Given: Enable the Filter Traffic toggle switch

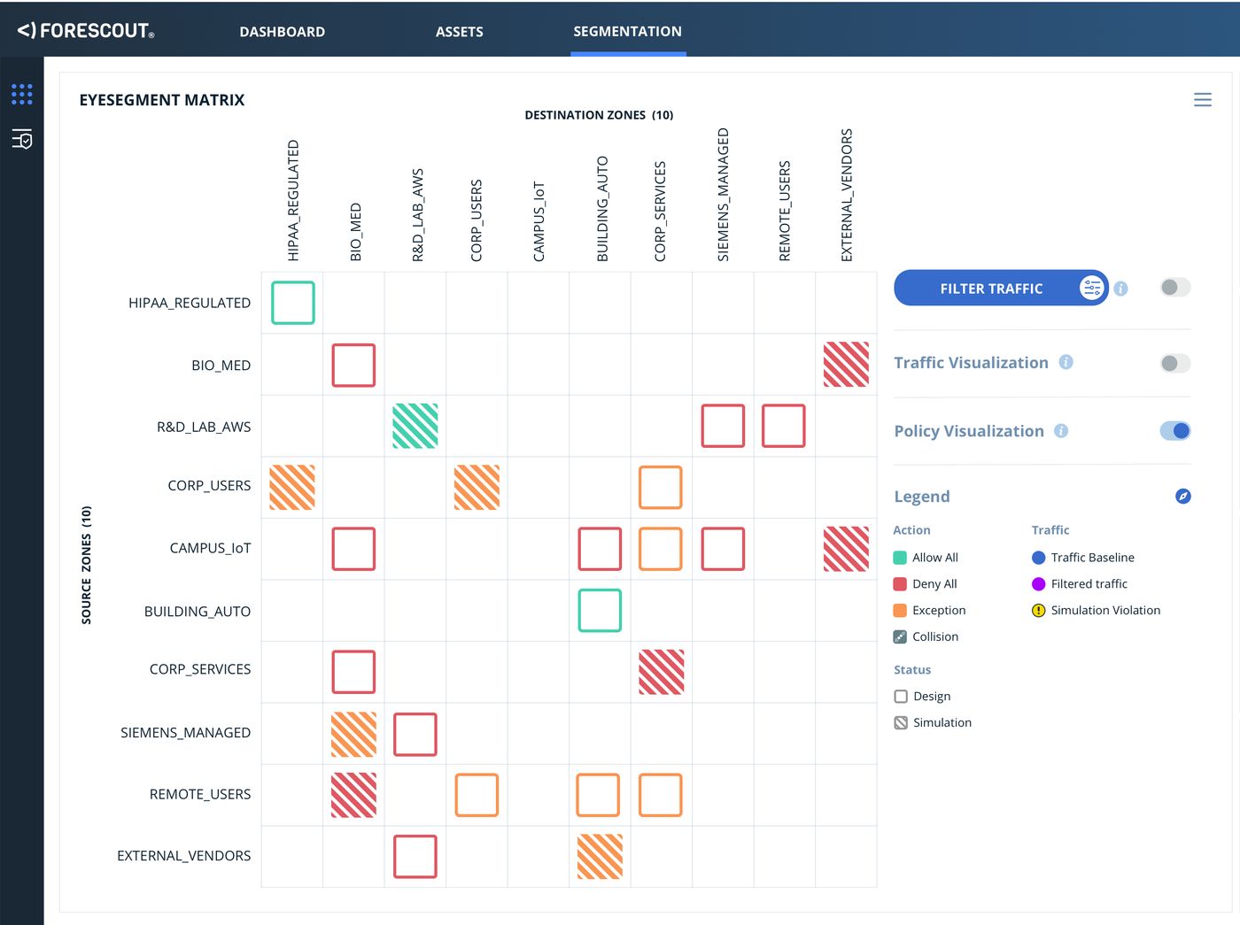Looking at the screenshot, I should coord(1174,288).
